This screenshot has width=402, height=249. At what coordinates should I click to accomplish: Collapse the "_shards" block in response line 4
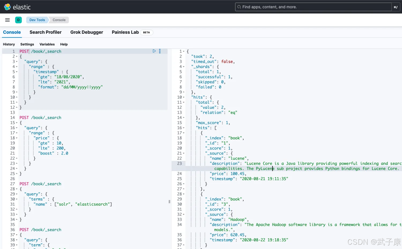tap(184, 67)
